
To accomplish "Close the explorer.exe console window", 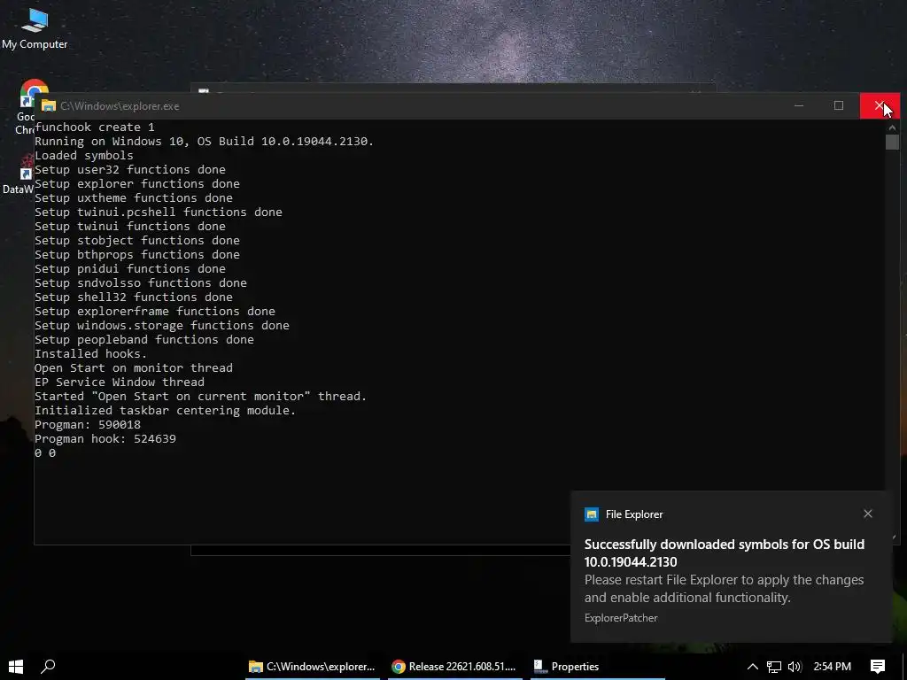I will pos(880,106).
